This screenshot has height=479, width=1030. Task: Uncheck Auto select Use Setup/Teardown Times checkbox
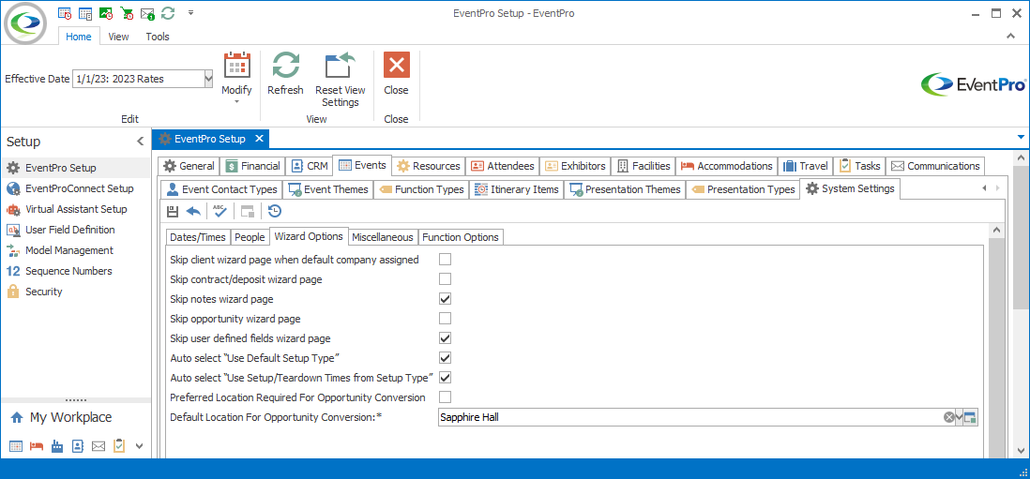pos(445,377)
